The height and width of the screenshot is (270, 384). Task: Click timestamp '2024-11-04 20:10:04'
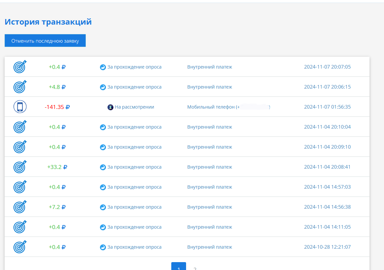pos(327,127)
